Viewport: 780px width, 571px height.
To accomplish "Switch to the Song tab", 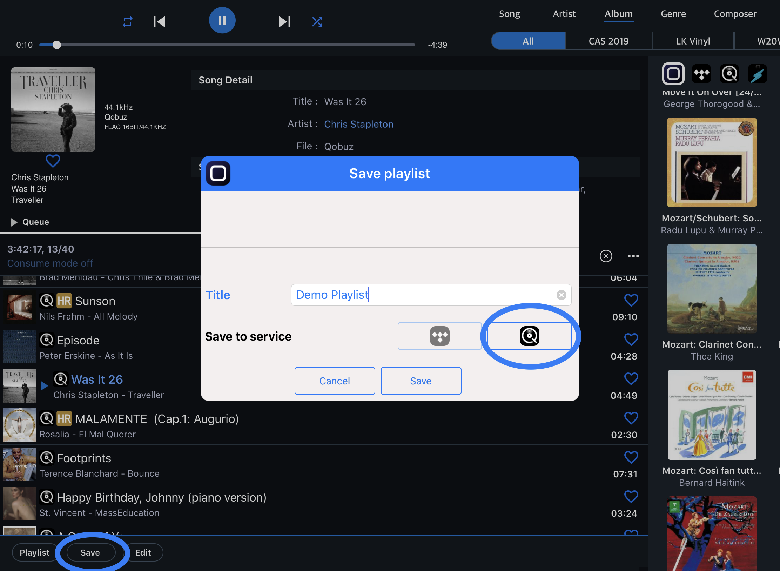I will click(510, 14).
